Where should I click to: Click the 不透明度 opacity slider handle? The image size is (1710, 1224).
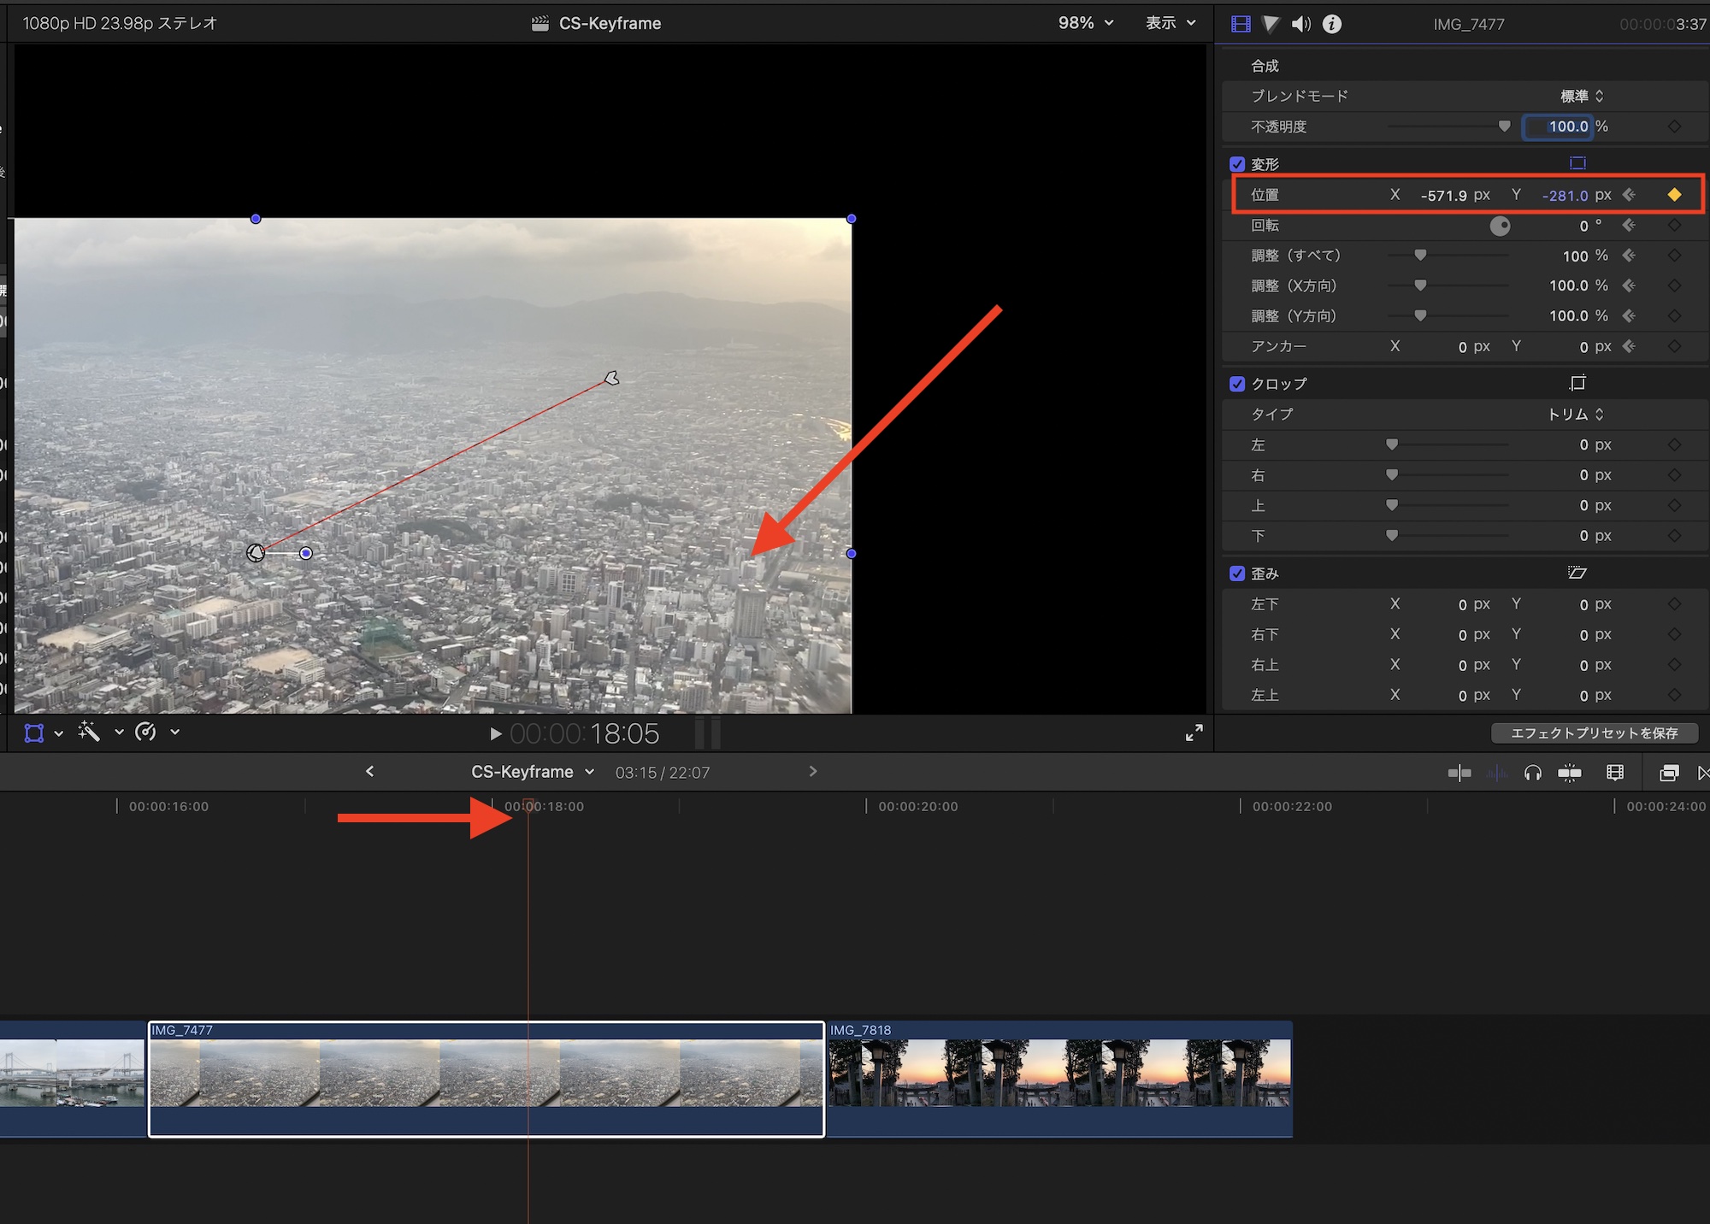click(1504, 127)
